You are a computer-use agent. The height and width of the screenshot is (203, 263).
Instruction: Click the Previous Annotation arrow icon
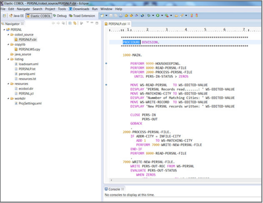[x=197, y=16]
